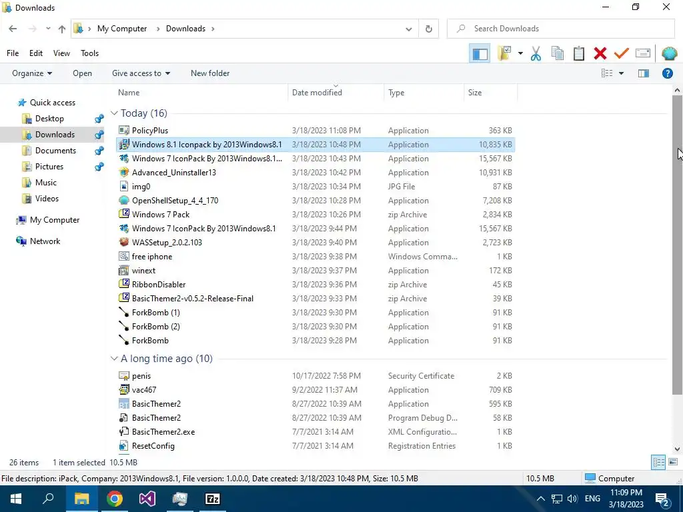Select My Computer in navigation pane
This screenshot has height=512, width=683.
pyautogui.click(x=55, y=220)
